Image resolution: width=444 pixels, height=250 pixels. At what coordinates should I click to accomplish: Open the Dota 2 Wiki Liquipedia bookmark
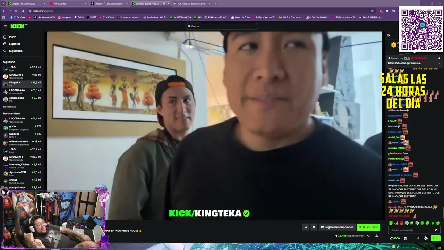click(371, 17)
